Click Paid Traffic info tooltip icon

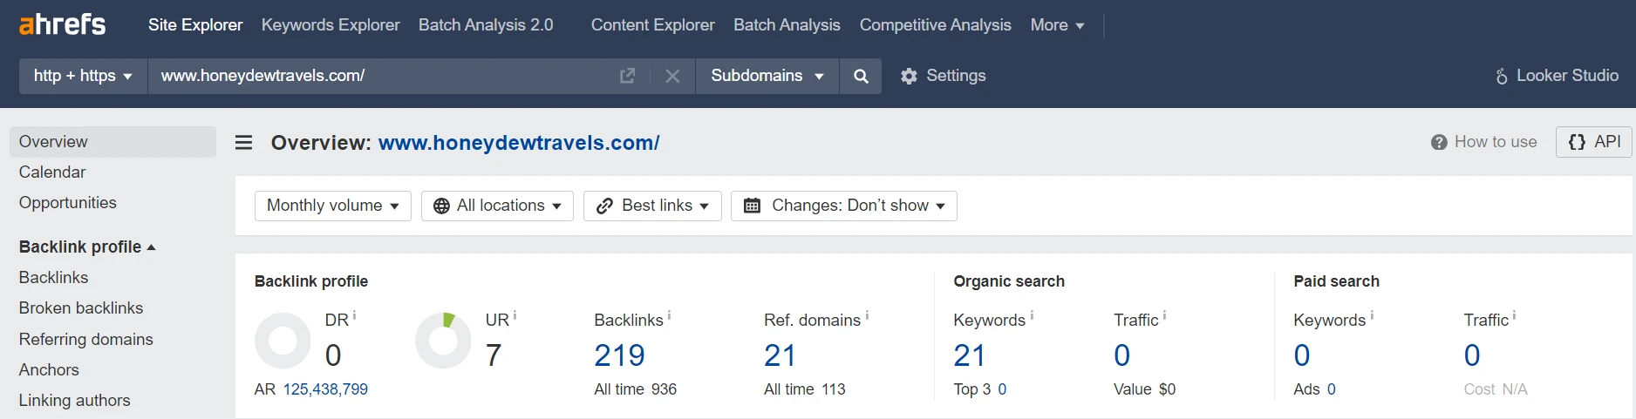(x=1514, y=315)
